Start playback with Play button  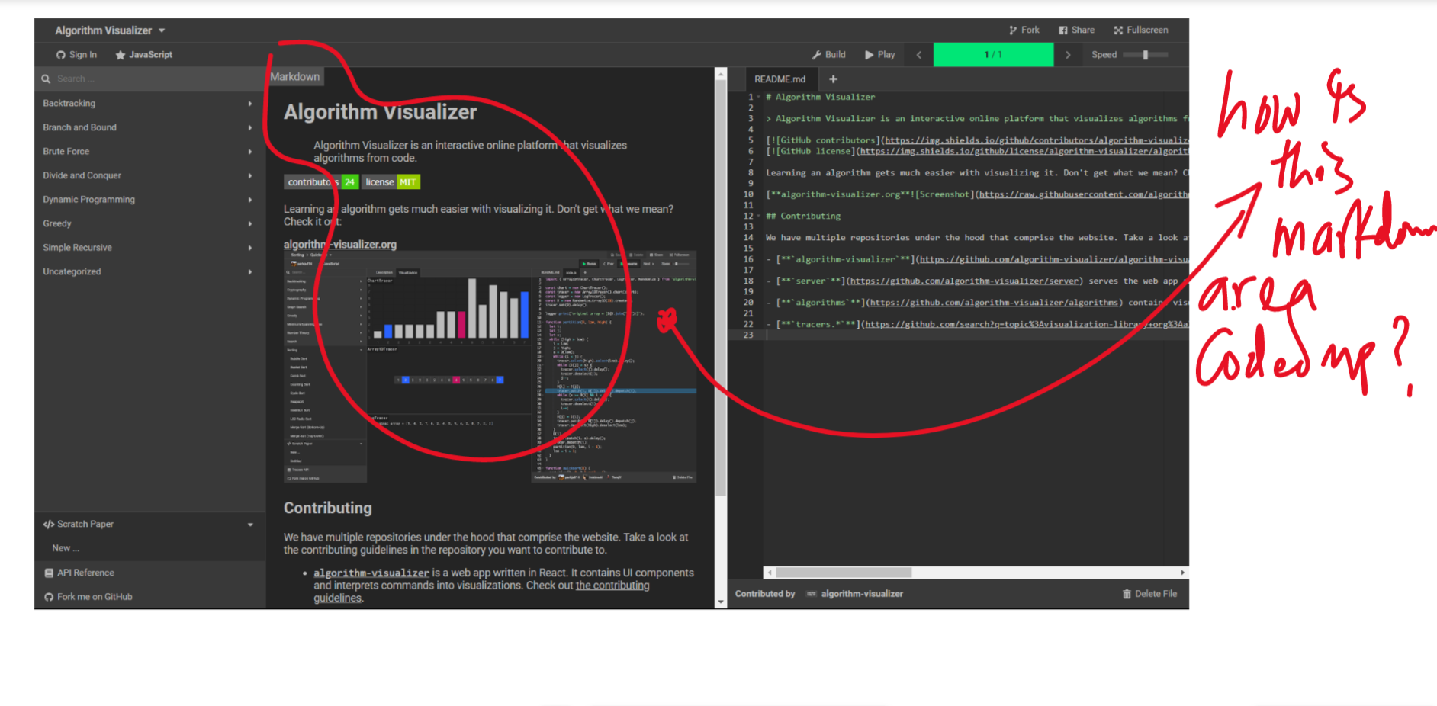coord(879,55)
